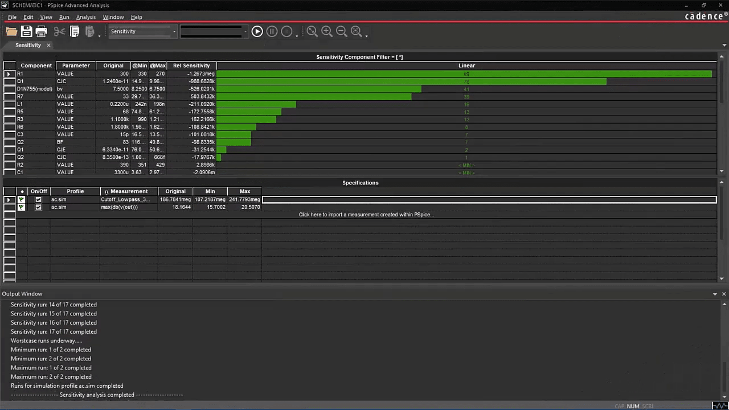
Task: Click the green flag icon for Cutoff_Lowpass row
Action: tap(22, 200)
